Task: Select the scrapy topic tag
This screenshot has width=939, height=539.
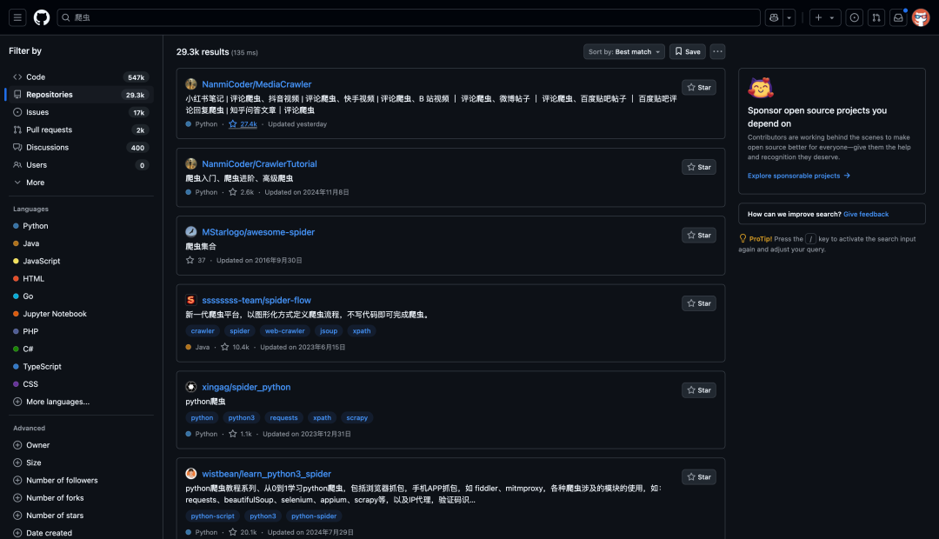Action: click(357, 418)
